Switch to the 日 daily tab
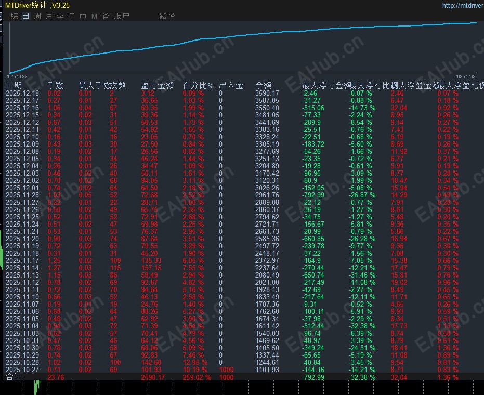Viewport: 484px width, 395px height. point(25,16)
